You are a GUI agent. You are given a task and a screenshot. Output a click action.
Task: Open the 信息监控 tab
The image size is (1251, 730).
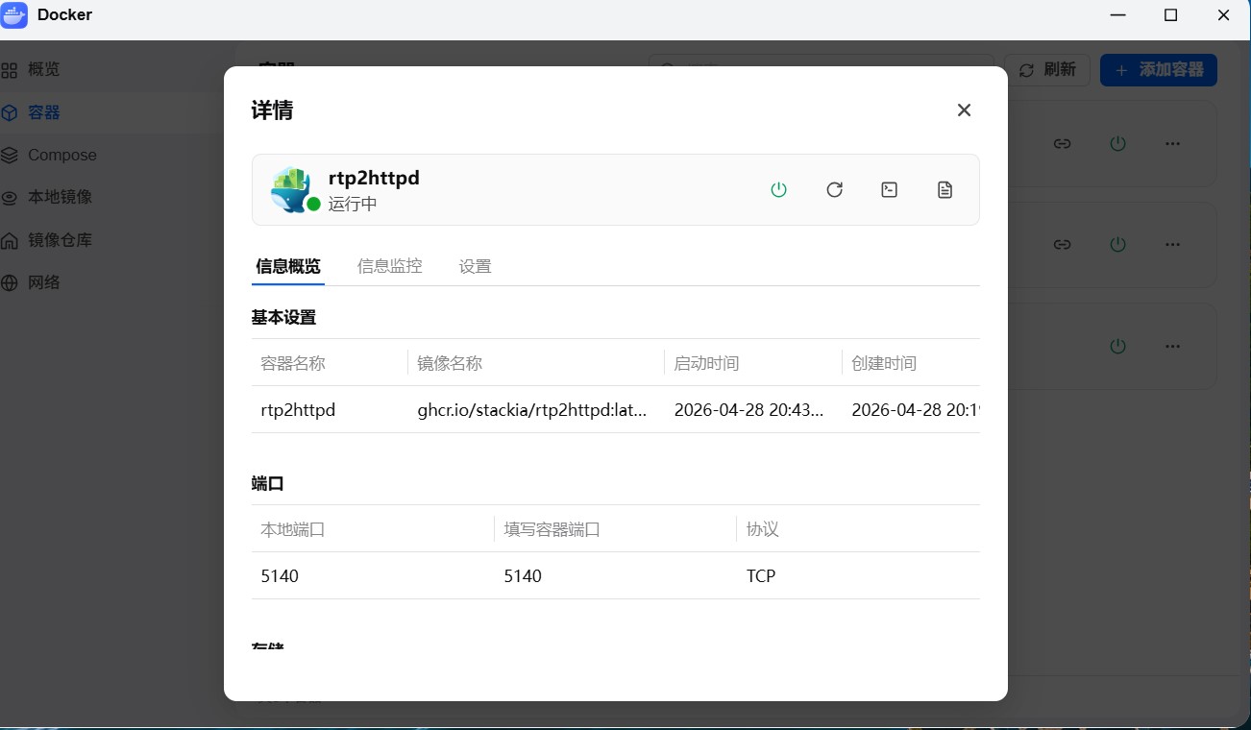click(x=390, y=266)
